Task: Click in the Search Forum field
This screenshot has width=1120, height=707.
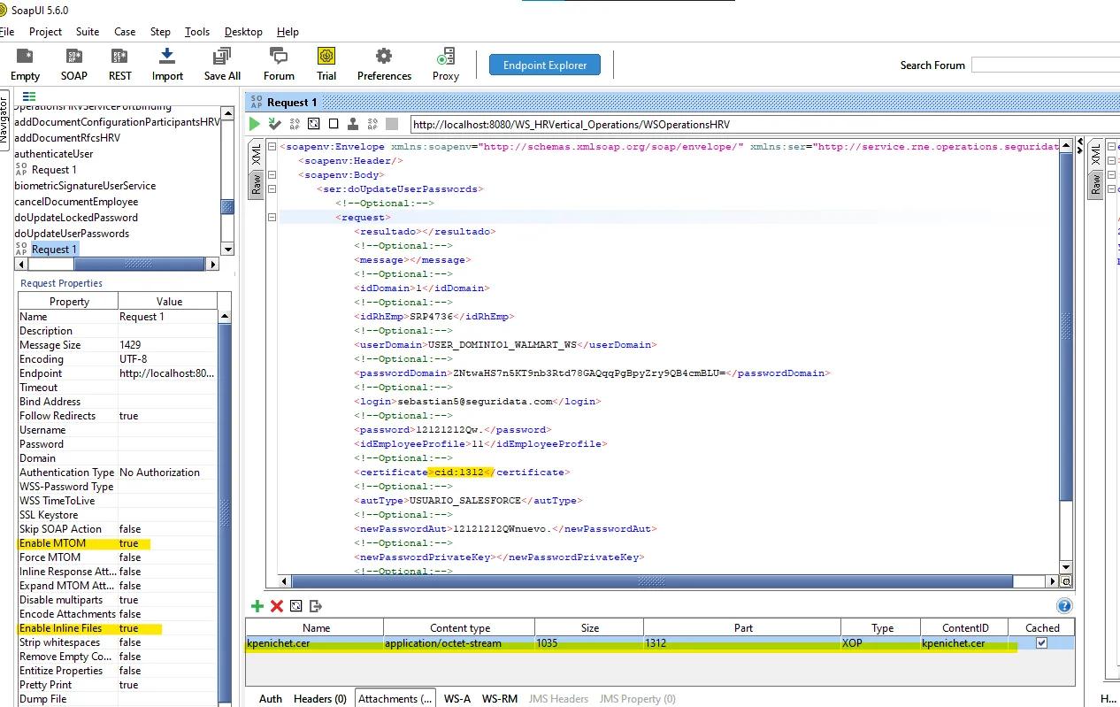Action: pyautogui.click(x=1044, y=65)
